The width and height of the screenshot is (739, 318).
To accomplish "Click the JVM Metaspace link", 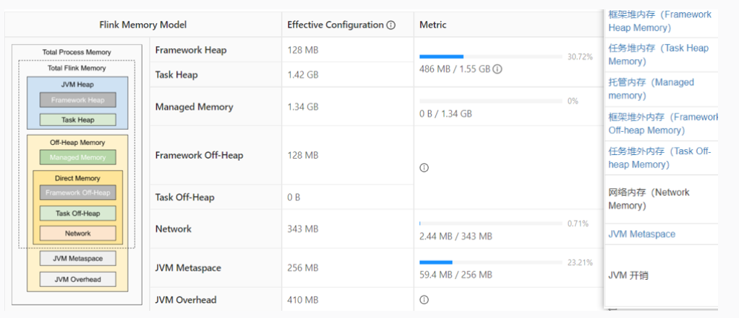I will (x=641, y=234).
